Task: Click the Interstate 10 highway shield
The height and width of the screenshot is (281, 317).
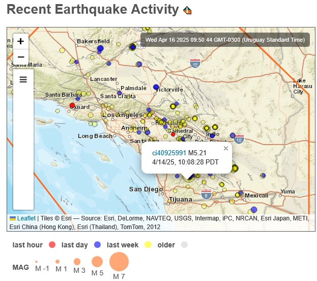Action: (239, 139)
